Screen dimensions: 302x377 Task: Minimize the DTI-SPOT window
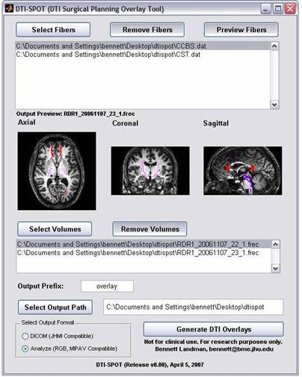pos(266,9)
